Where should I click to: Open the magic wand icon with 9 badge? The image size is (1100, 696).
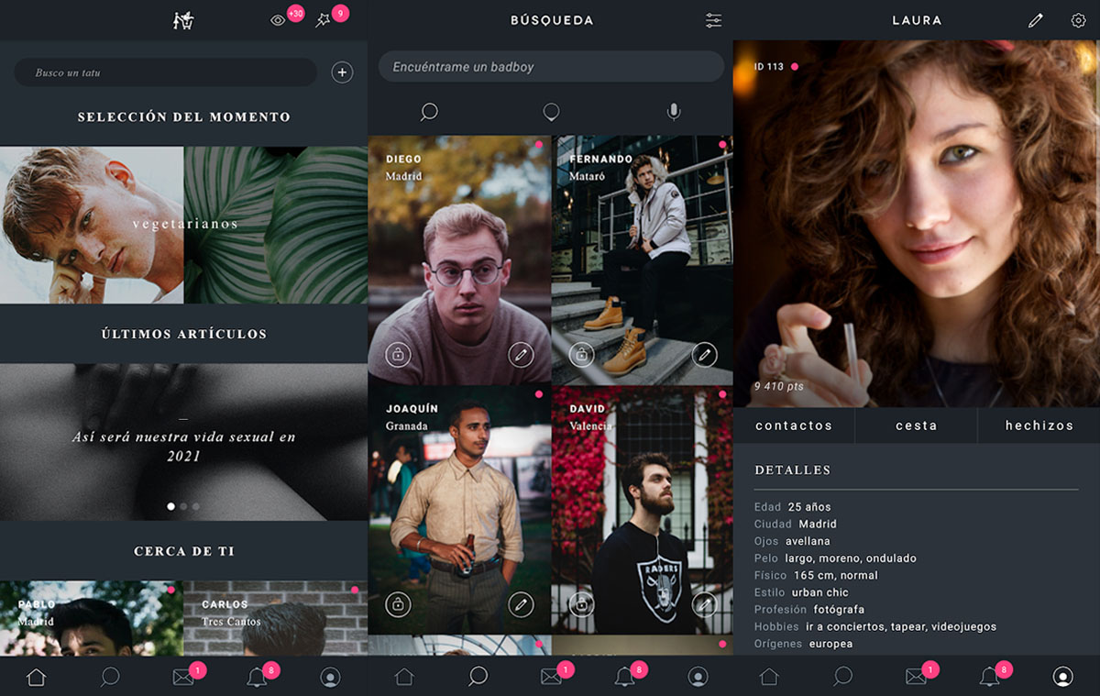coord(323,20)
